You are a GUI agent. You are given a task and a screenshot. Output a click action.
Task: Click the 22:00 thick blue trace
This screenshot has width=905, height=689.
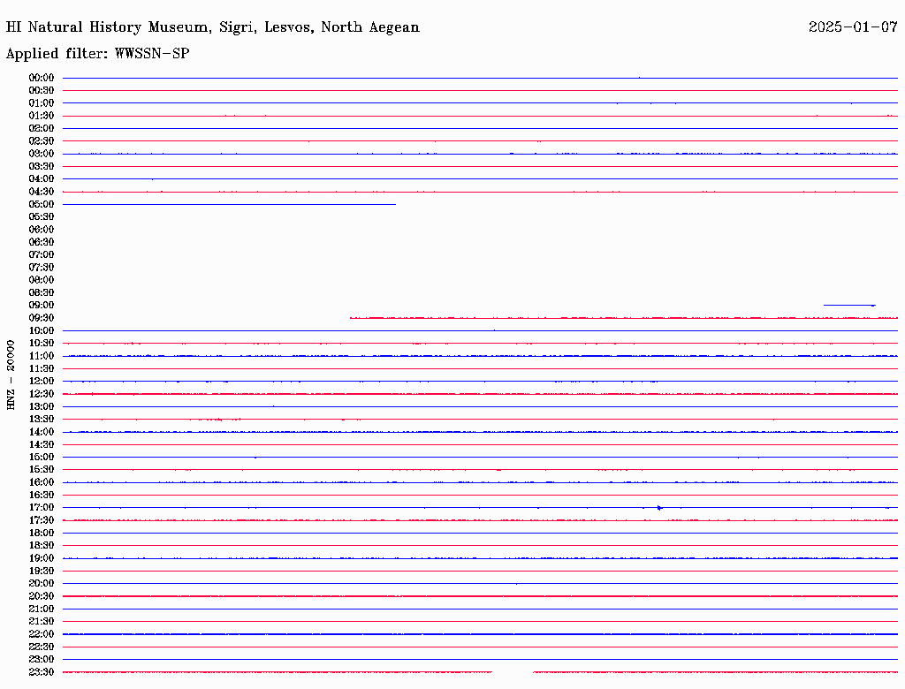pos(480,634)
